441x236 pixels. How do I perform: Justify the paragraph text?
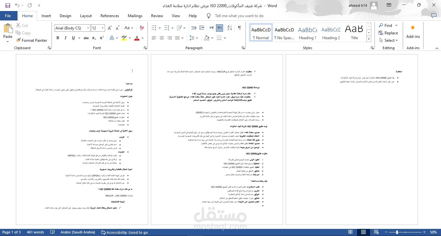click(x=177, y=38)
